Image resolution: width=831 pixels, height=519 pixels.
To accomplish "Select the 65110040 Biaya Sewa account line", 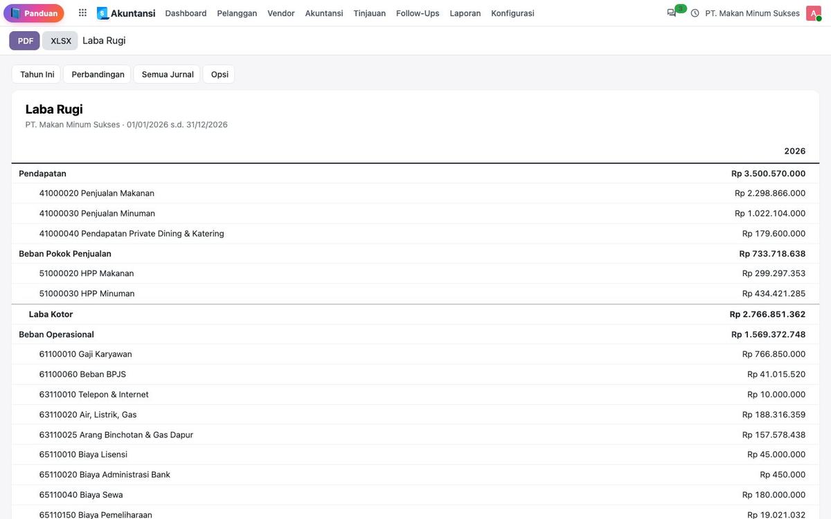I will [x=415, y=495].
